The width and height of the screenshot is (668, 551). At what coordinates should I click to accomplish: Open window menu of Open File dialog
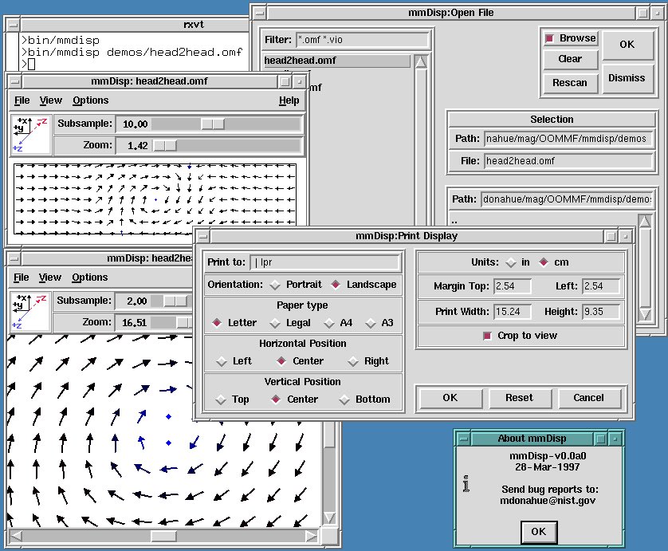point(259,13)
